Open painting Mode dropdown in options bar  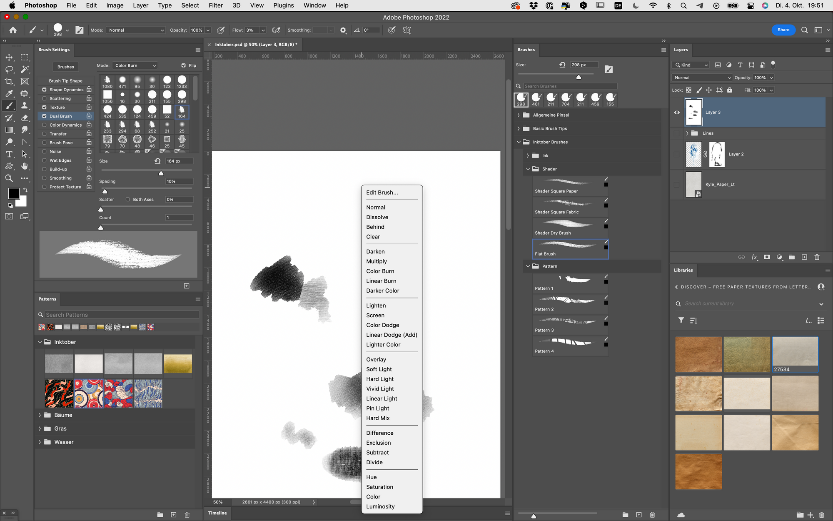coord(136,30)
